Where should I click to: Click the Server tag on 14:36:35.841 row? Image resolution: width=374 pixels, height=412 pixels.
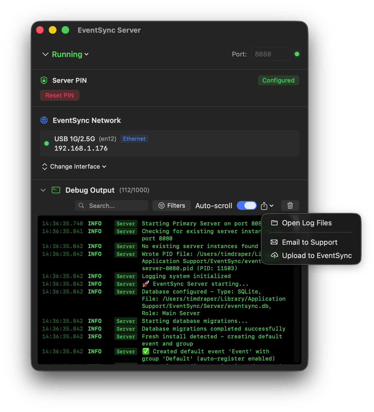[126, 231]
